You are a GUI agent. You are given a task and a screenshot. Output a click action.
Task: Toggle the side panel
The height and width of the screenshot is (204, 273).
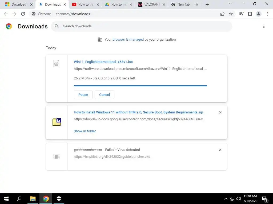250,14
